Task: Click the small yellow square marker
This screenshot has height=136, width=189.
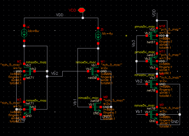Action: (x=126, y=36)
